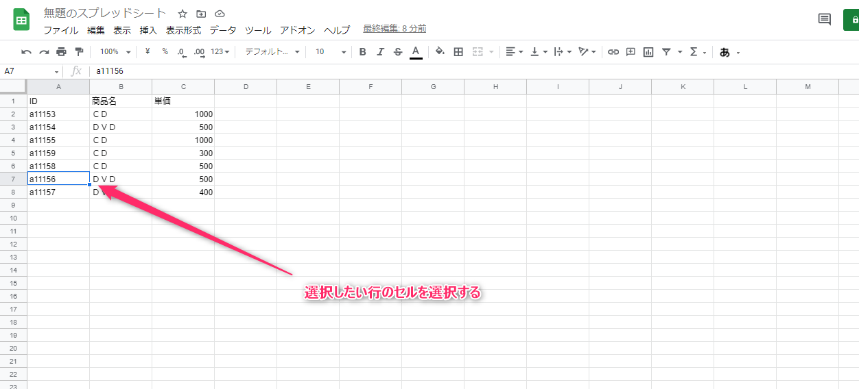Click the document title 無題のスプレッドシート
The image size is (859, 389).
[x=105, y=14]
